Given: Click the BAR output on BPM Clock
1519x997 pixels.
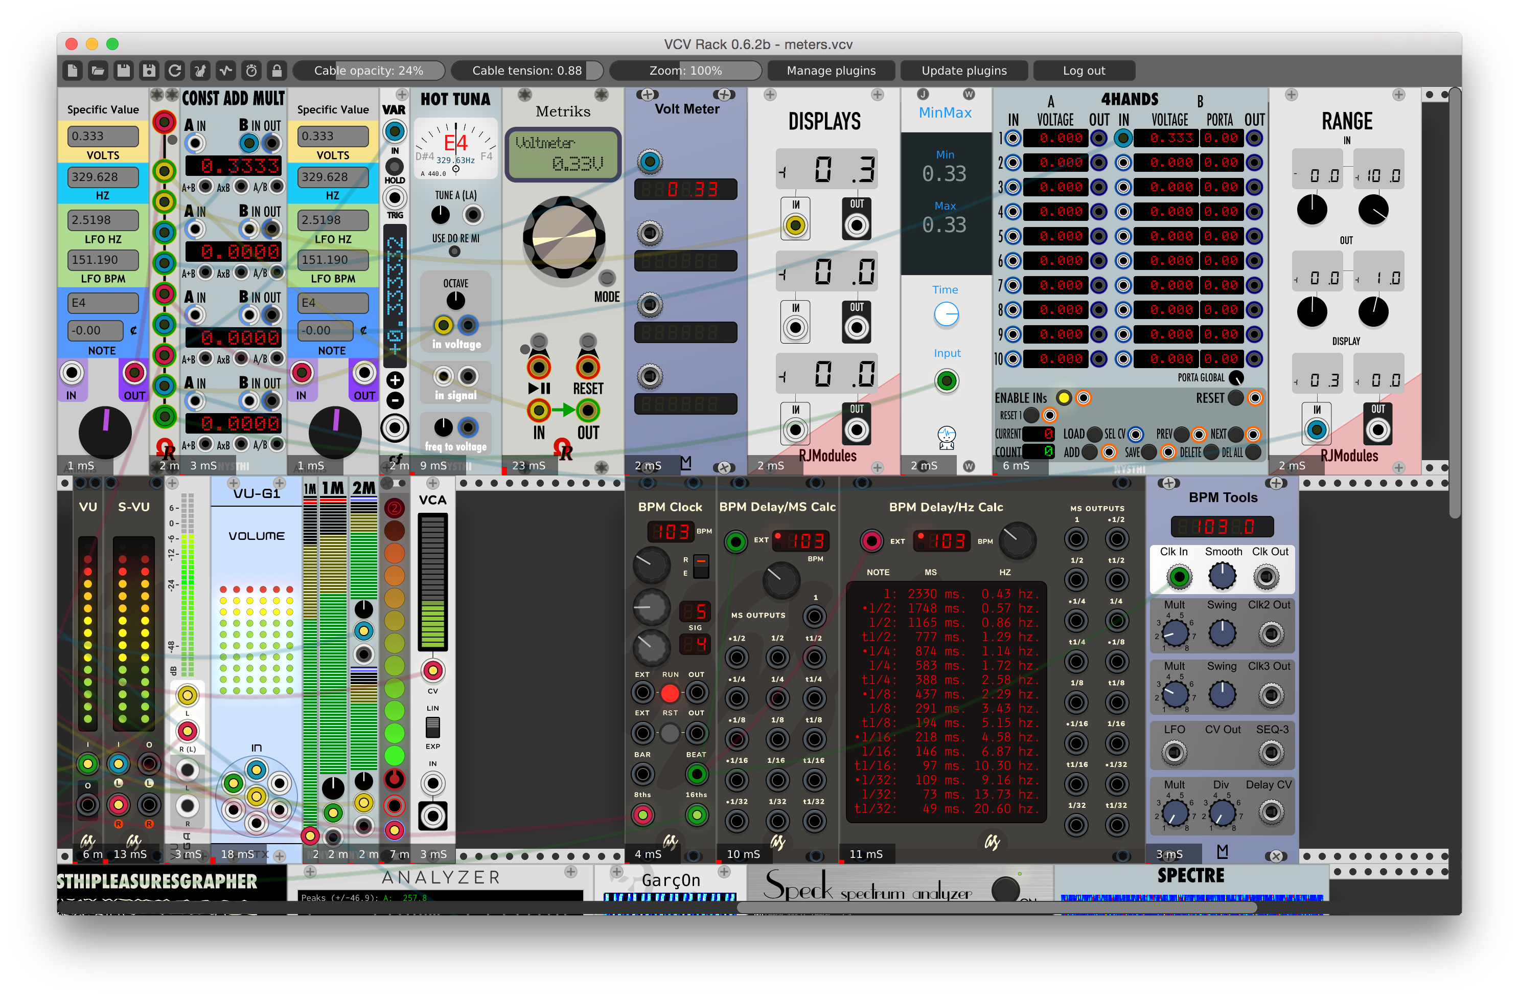Looking at the screenshot, I should coord(642,774).
